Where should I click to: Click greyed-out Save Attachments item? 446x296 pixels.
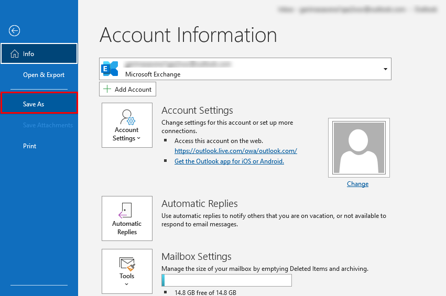click(48, 125)
